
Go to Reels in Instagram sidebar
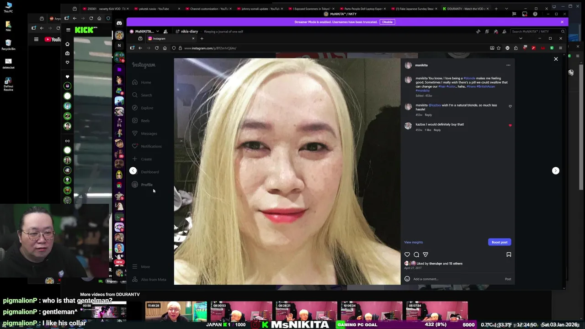pos(141,121)
